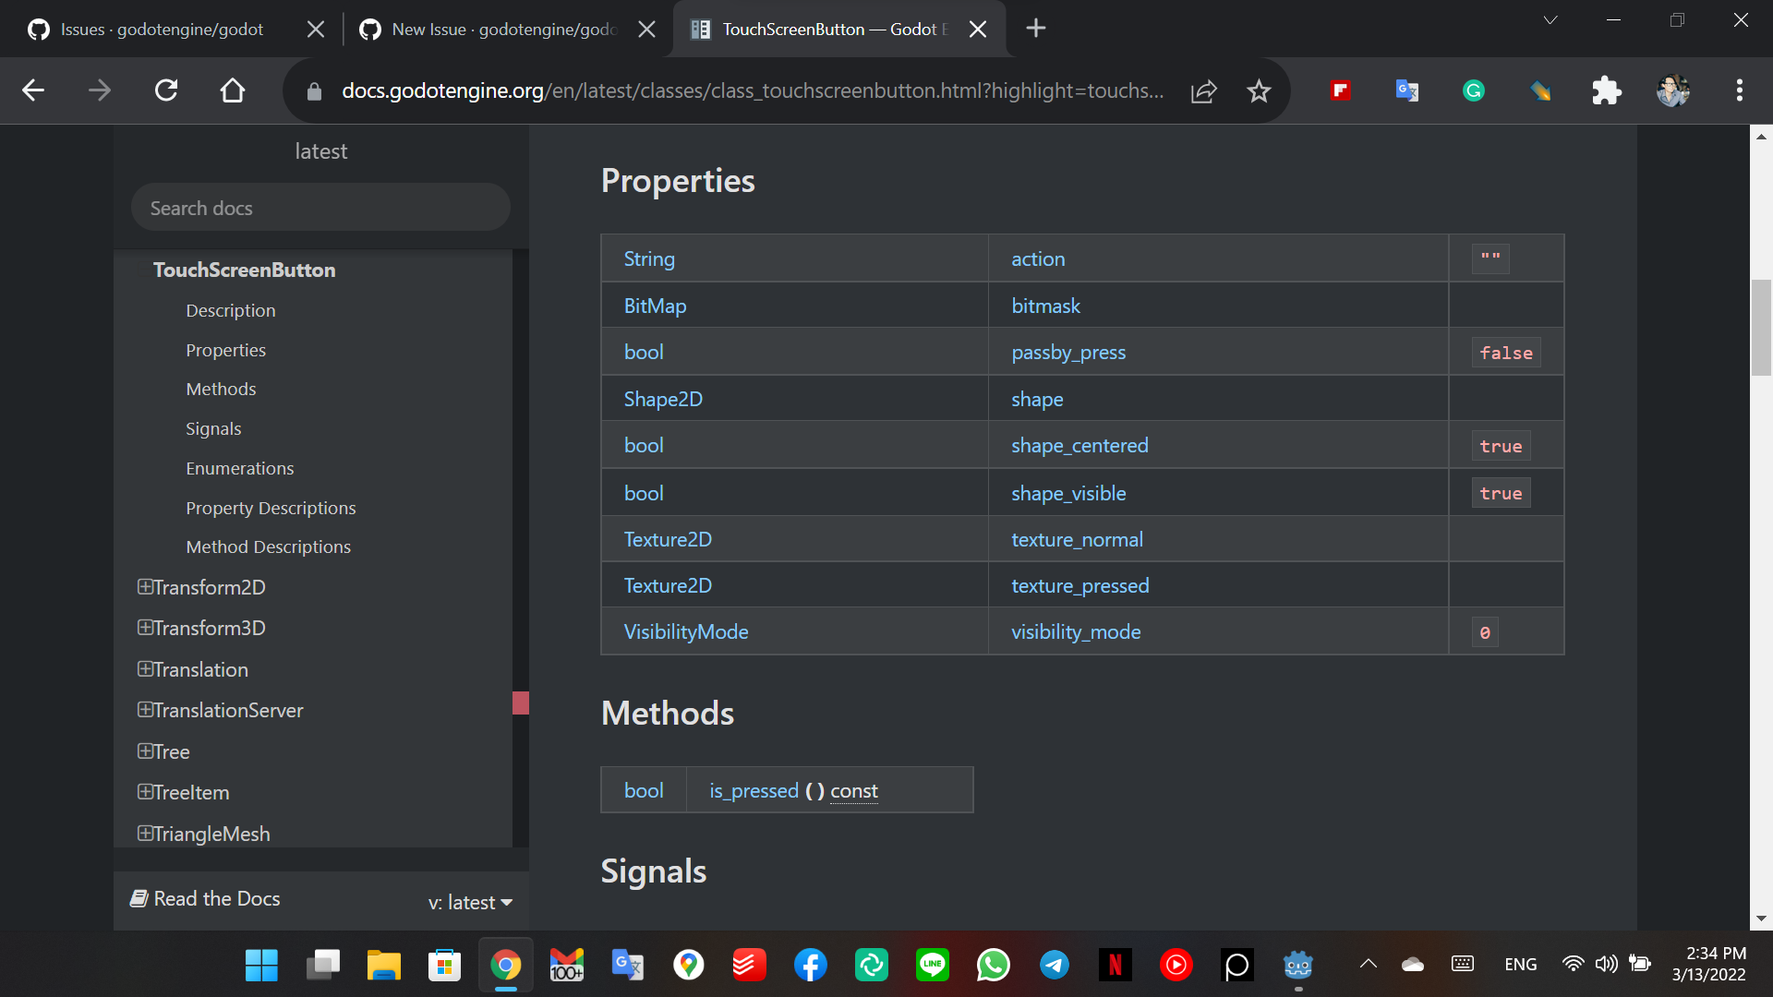This screenshot has height=997, width=1773.
Task: Follow the texture_normal property link
Action: (1077, 539)
